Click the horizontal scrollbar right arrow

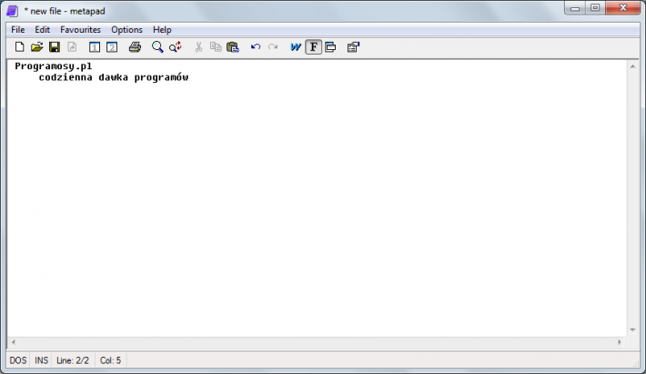(x=620, y=342)
